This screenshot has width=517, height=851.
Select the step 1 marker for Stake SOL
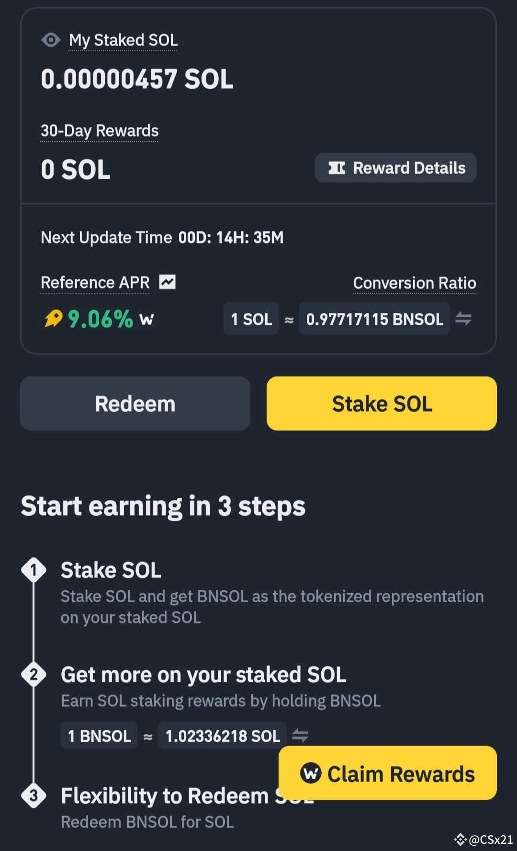(34, 570)
